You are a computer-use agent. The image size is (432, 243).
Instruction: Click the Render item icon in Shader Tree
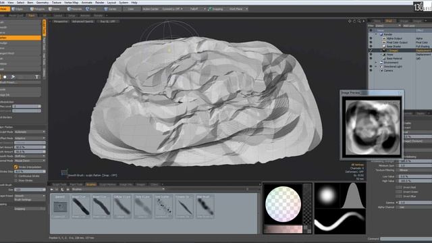coord(381,34)
